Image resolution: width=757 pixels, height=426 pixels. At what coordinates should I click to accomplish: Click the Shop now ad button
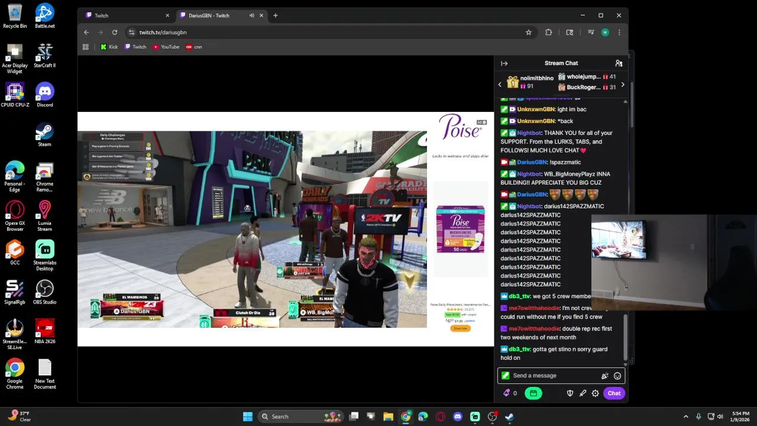point(460,328)
